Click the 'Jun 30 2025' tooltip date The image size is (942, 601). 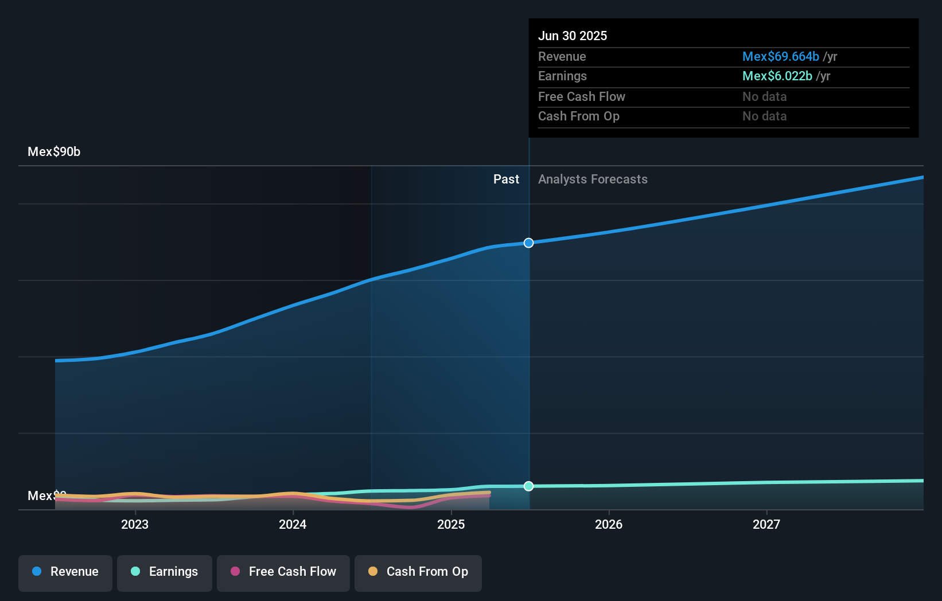(573, 36)
